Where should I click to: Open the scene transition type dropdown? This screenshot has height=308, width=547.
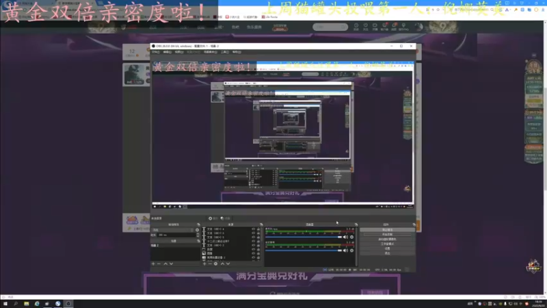[x=172, y=230]
